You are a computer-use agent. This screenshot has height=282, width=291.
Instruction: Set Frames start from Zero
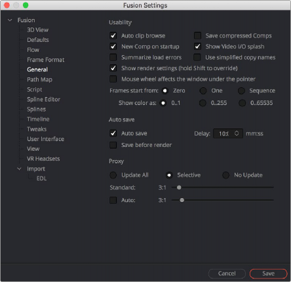point(165,91)
